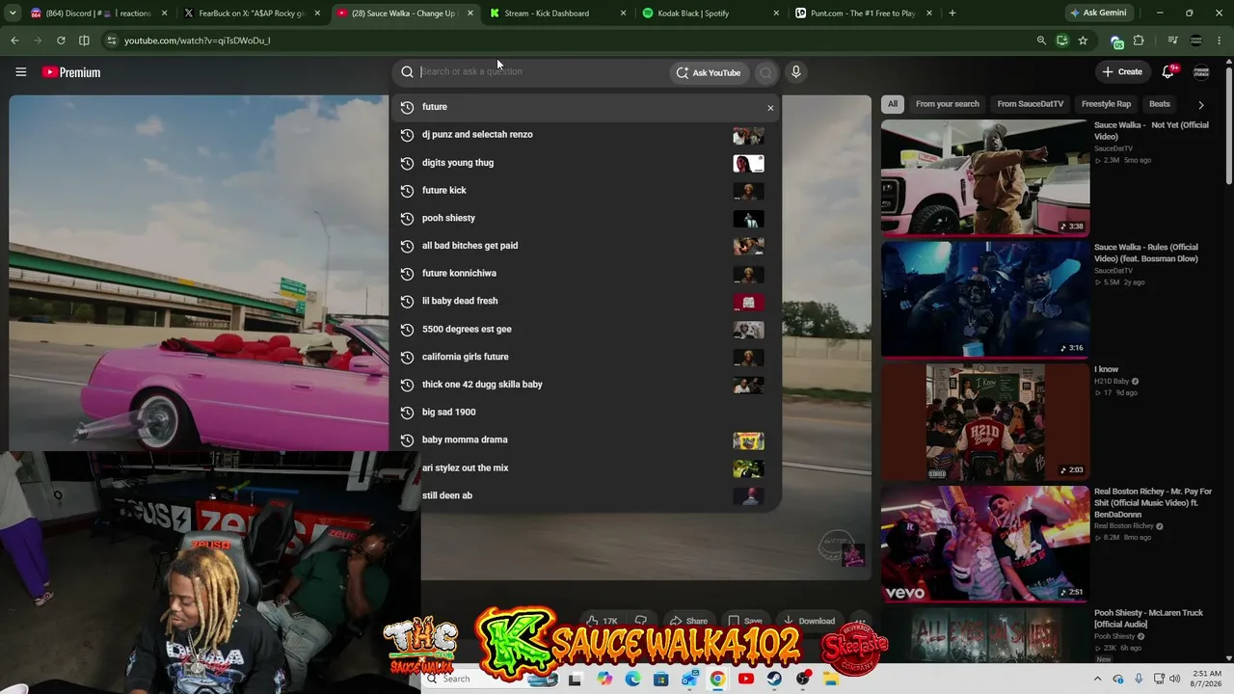Choose suggestion 'pooh shiesty'
The width and height of the screenshot is (1234, 694).
pyautogui.click(x=586, y=218)
